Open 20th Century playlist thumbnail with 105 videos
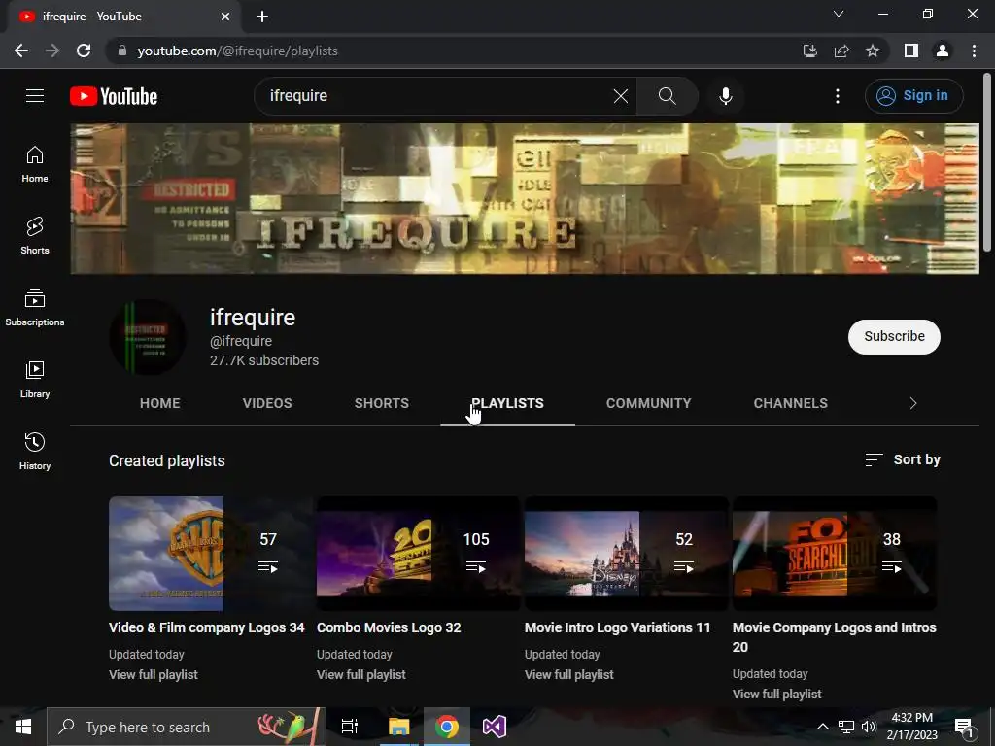Image resolution: width=995 pixels, height=746 pixels. (418, 553)
